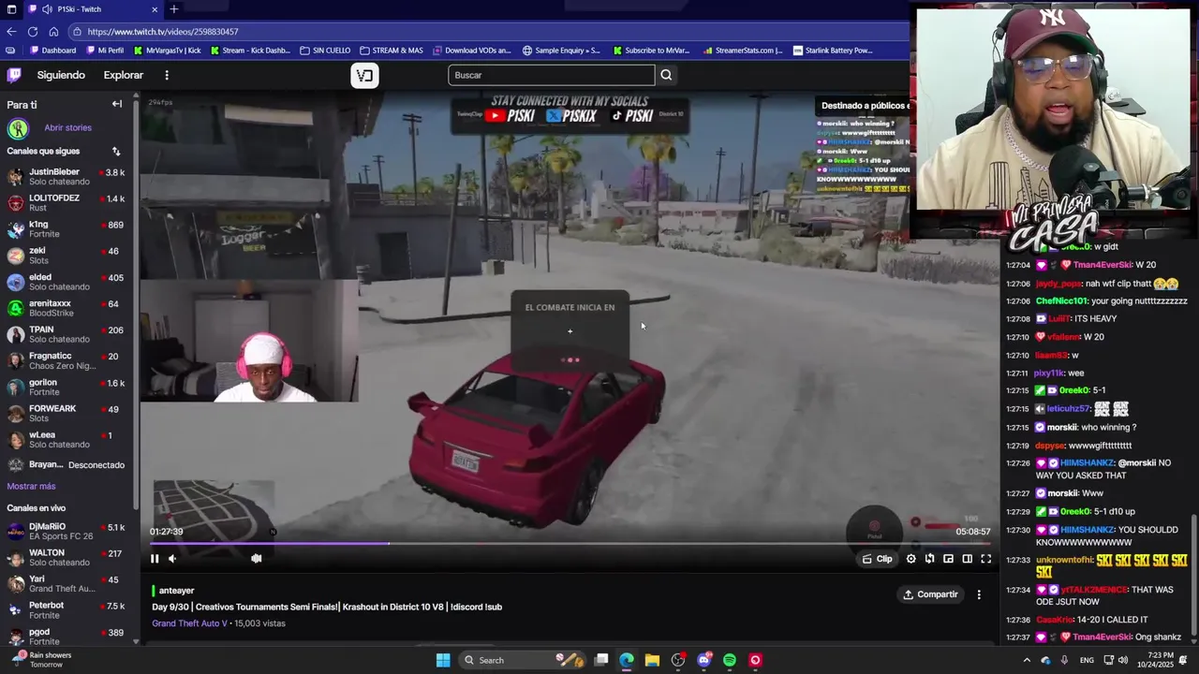Show hidden system tray icons
Image resolution: width=1199 pixels, height=674 pixels.
pyautogui.click(x=1027, y=660)
